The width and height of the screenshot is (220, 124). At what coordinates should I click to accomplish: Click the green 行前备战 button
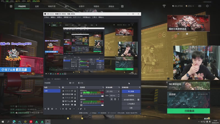click(188, 111)
